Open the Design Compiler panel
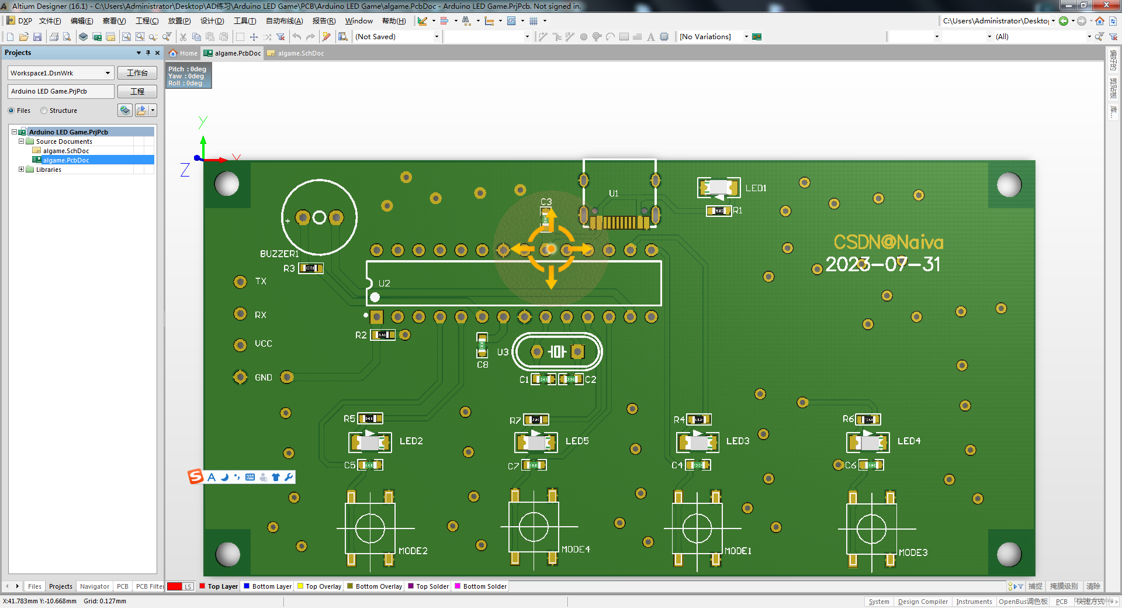Image resolution: width=1122 pixels, height=608 pixels. 922,602
